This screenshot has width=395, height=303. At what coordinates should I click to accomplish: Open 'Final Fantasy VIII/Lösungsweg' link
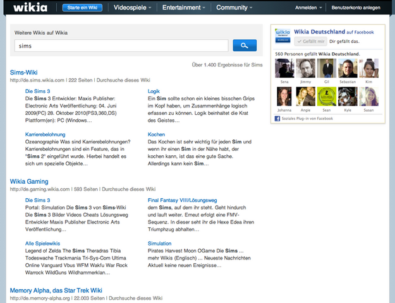click(x=182, y=200)
